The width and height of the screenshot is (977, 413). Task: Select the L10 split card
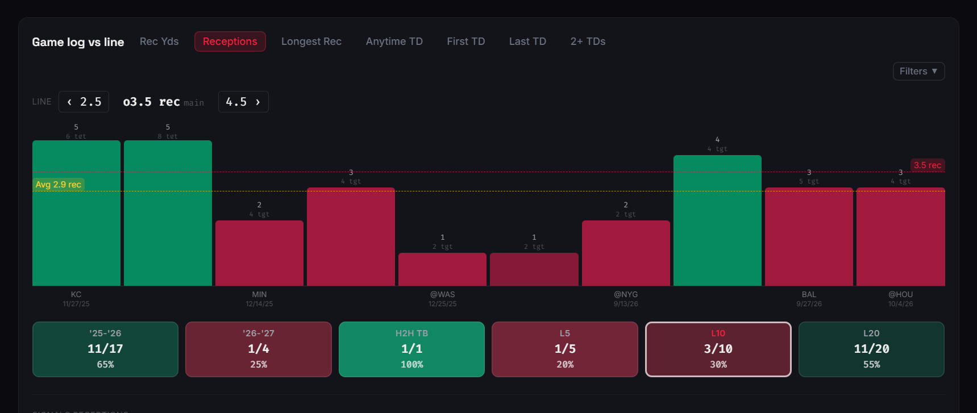(x=718, y=349)
